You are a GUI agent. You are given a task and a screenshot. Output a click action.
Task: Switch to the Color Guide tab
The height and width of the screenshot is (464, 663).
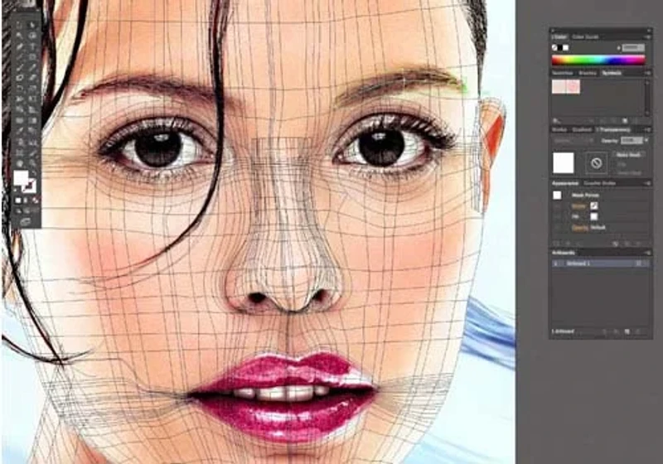(x=585, y=36)
